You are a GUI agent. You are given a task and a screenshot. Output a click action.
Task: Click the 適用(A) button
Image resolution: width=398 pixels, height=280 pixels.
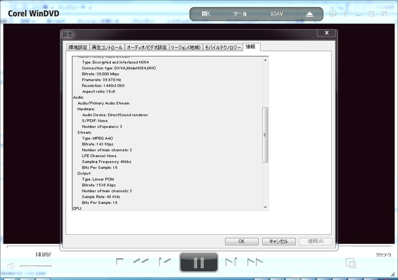[x=315, y=241]
